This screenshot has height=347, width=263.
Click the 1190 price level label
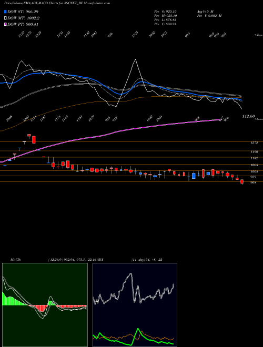click(254, 152)
